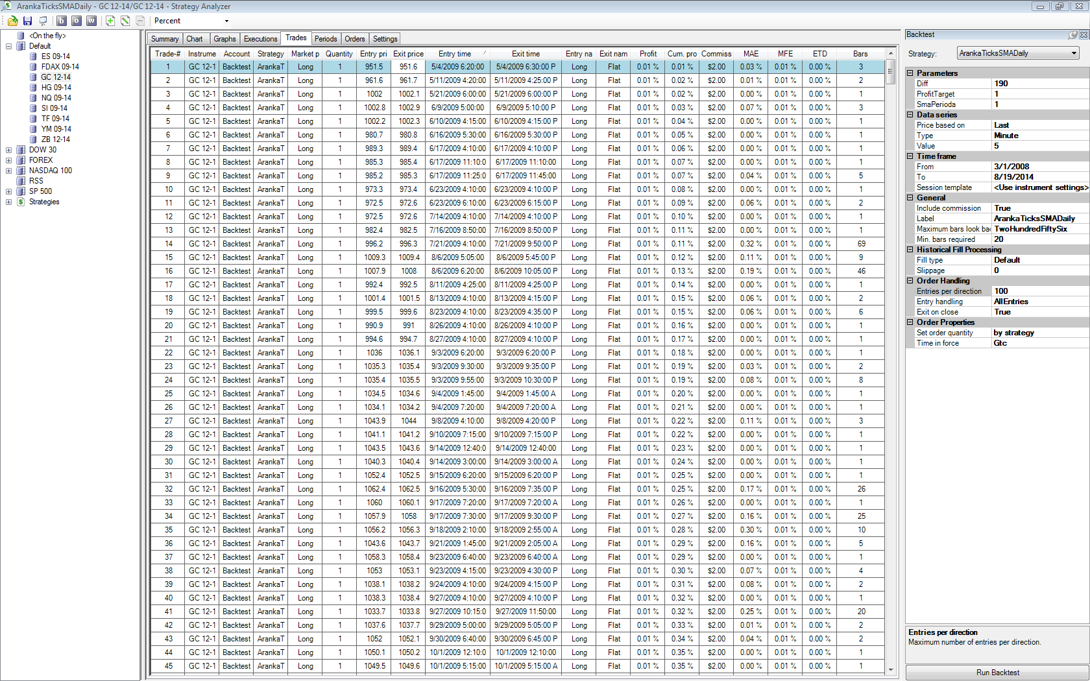1090x681 pixels.
Task: Sort by the MAE column header
Action: pos(751,54)
